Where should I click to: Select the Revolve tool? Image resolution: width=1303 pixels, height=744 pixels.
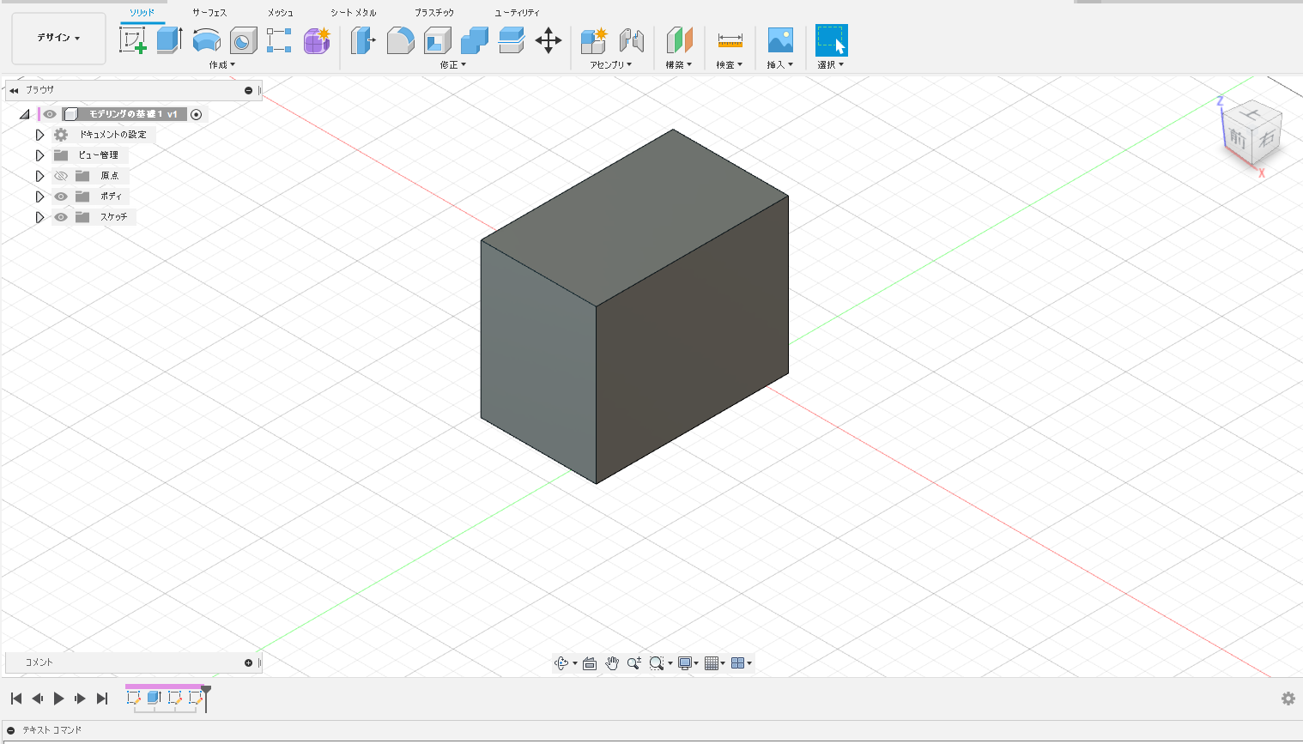pos(206,39)
